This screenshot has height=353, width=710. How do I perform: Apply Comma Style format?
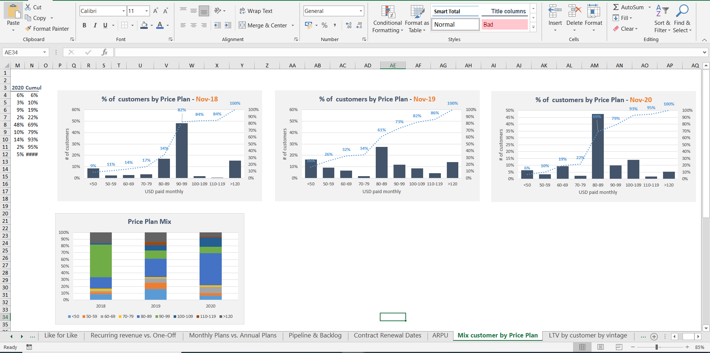pos(335,25)
